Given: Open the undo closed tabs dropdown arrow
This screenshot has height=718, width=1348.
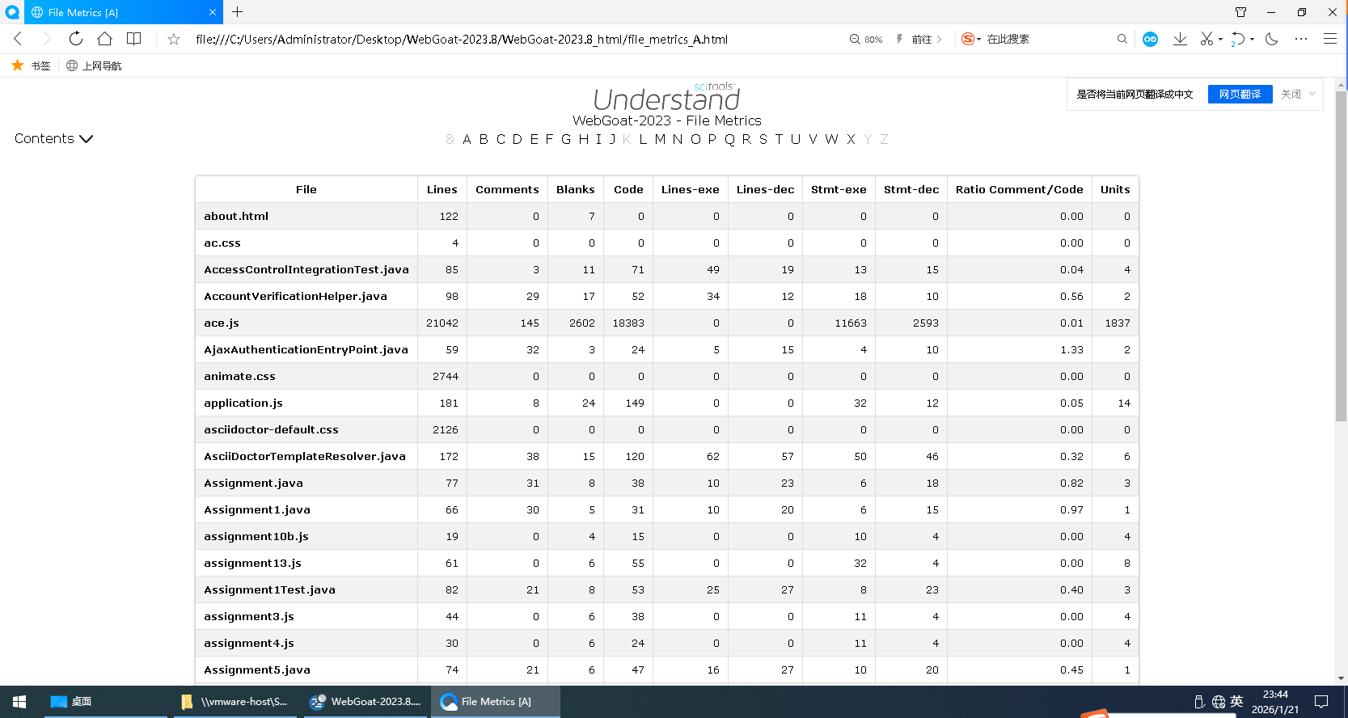Looking at the screenshot, I should pos(1253,39).
